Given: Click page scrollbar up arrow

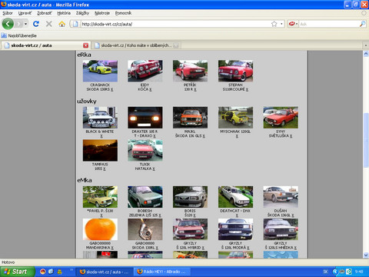Looking at the screenshot, I should 366,54.
